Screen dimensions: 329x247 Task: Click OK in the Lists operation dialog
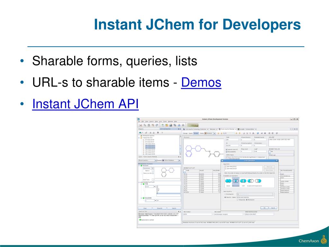tap(265, 208)
